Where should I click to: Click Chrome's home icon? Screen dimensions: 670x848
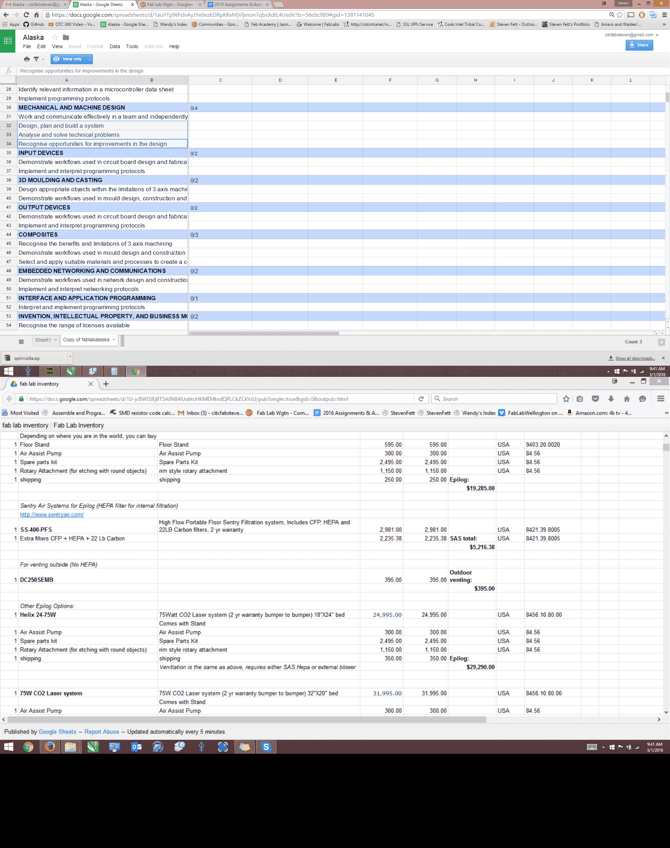click(36, 15)
